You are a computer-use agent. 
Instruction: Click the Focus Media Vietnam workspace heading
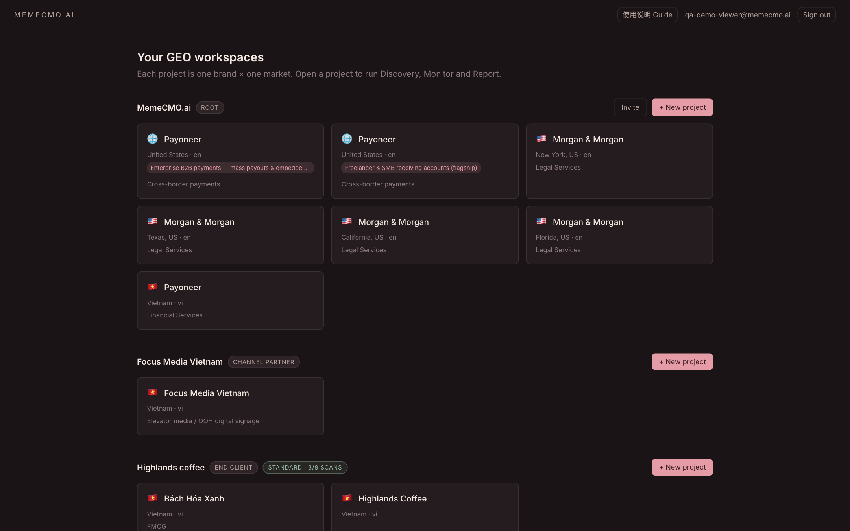pos(180,362)
